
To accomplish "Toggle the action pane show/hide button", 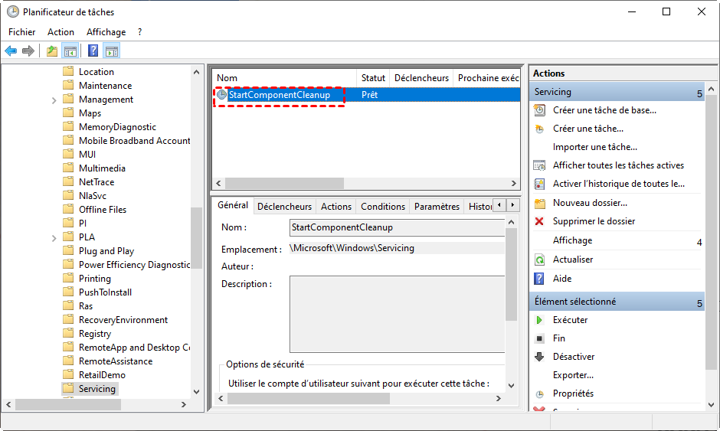I will coord(112,51).
